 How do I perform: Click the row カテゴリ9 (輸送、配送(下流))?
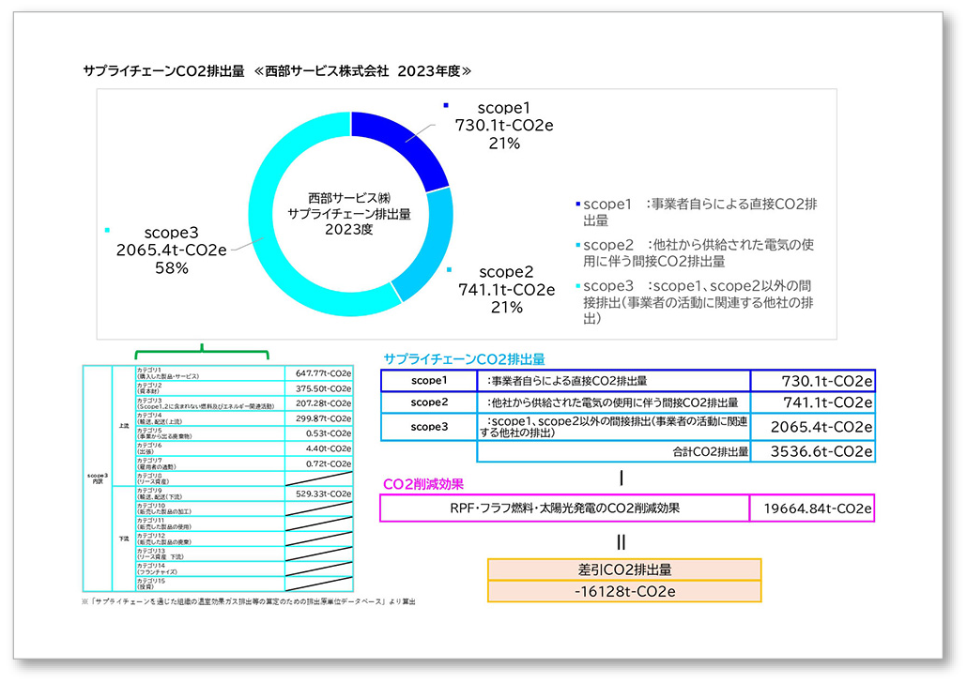pyautogui.click(x=209, y=493)
